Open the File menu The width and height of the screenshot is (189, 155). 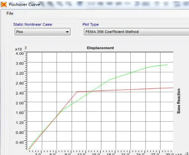[x=10, y=13]
